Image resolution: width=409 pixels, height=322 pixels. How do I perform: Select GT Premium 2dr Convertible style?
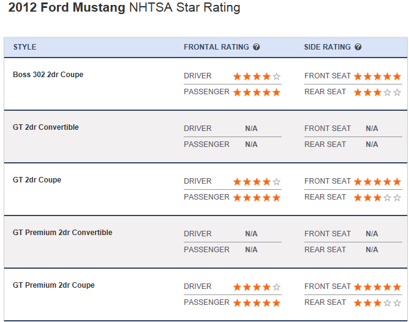pos(62,233)
